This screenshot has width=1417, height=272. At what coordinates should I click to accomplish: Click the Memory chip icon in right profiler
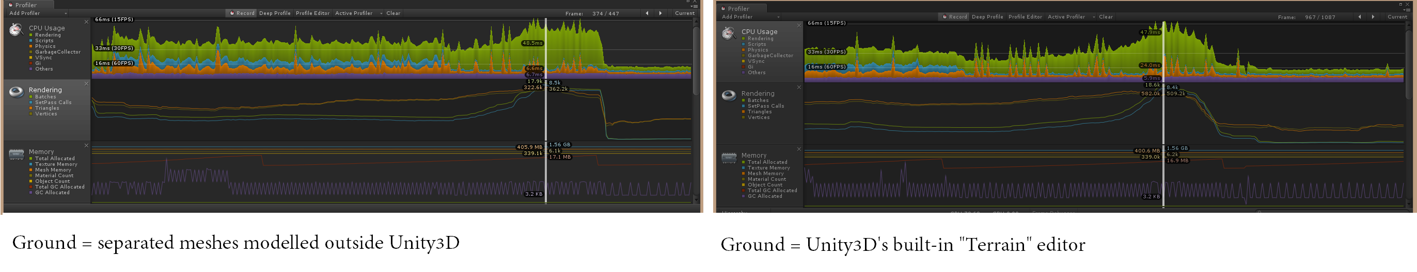point(729,158)
